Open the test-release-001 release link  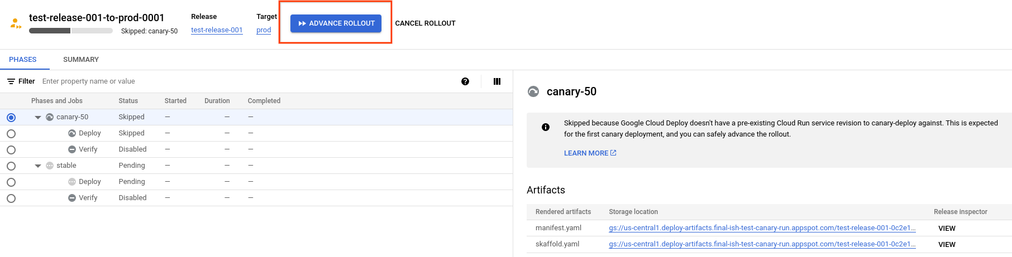[x=217, y=30]
